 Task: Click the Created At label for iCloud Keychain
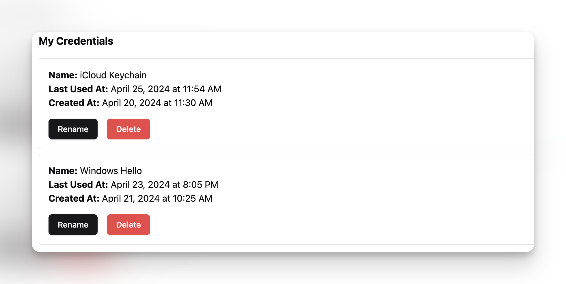click(73, 103)
